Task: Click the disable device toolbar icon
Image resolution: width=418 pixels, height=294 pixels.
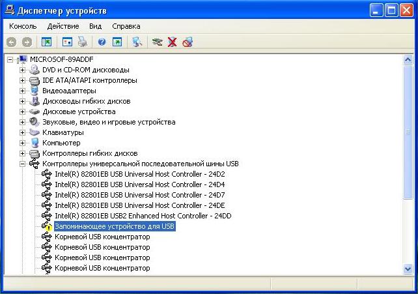Action: 188,42
